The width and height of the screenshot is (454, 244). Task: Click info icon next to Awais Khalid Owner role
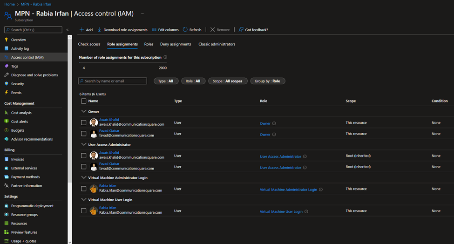(x=274, y=123)
